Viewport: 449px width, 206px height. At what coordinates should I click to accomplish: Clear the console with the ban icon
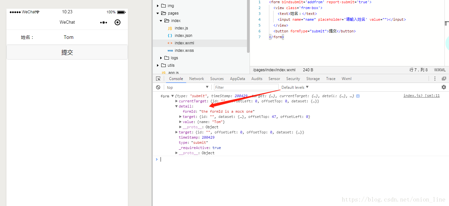pyautogui.click(x=158, y=87)
